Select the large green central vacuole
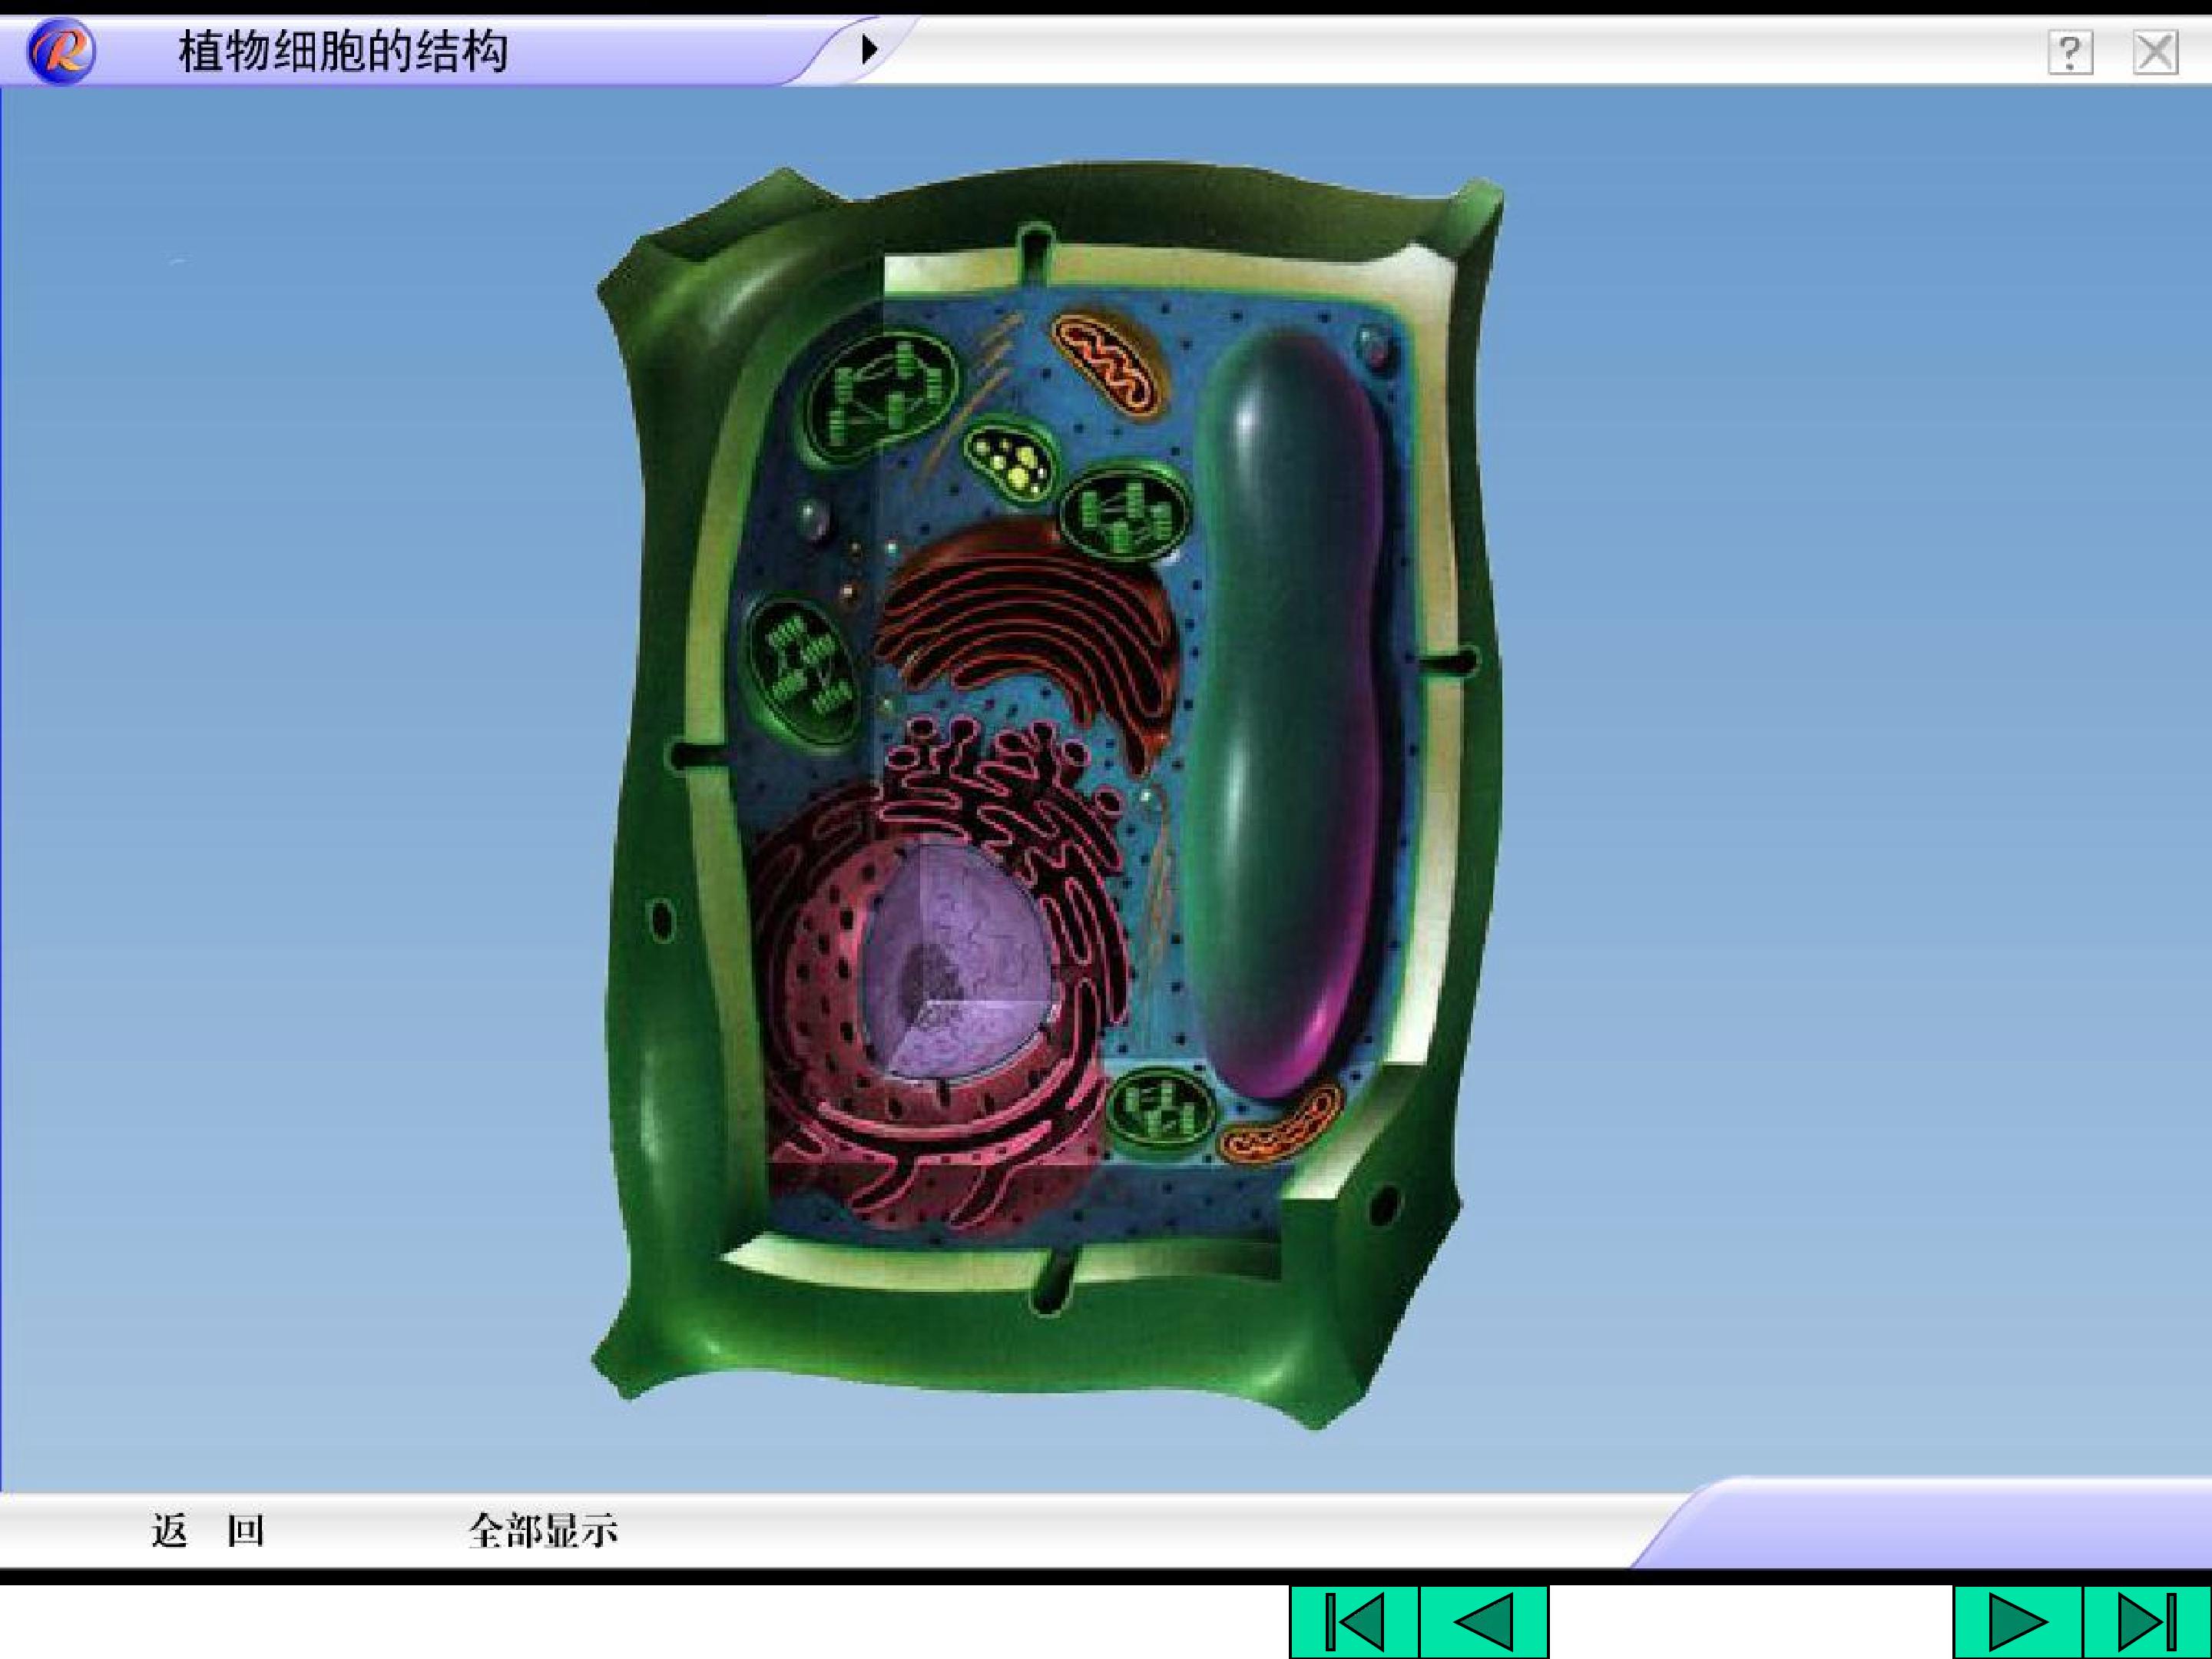This screenshot has height=1659, width=2212. tap(1285, 710)
